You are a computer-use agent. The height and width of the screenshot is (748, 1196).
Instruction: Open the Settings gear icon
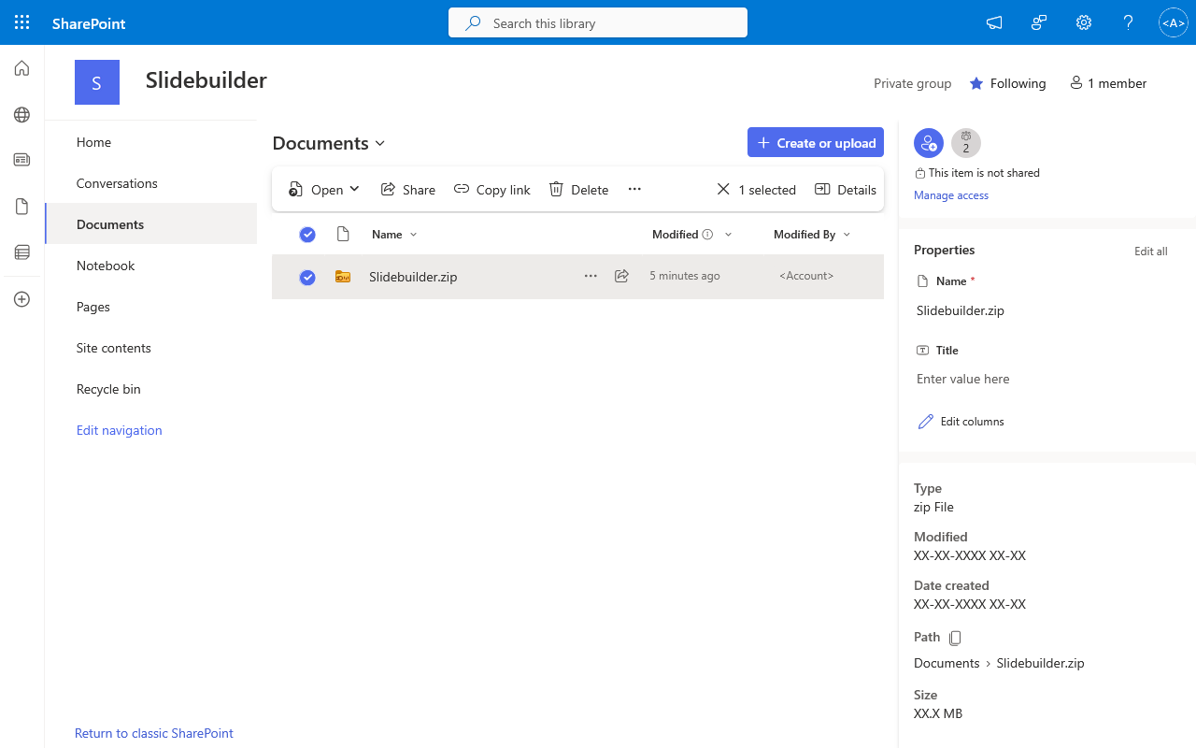[x=1084, y=22]
